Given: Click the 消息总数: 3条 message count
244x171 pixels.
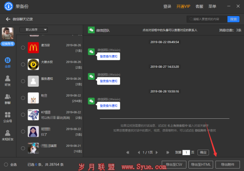Looking at the screenshot, I should click(230, 30).
